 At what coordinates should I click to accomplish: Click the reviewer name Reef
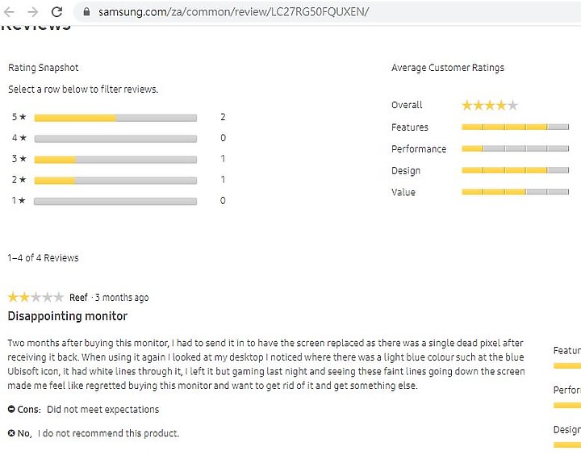point(78,298)
